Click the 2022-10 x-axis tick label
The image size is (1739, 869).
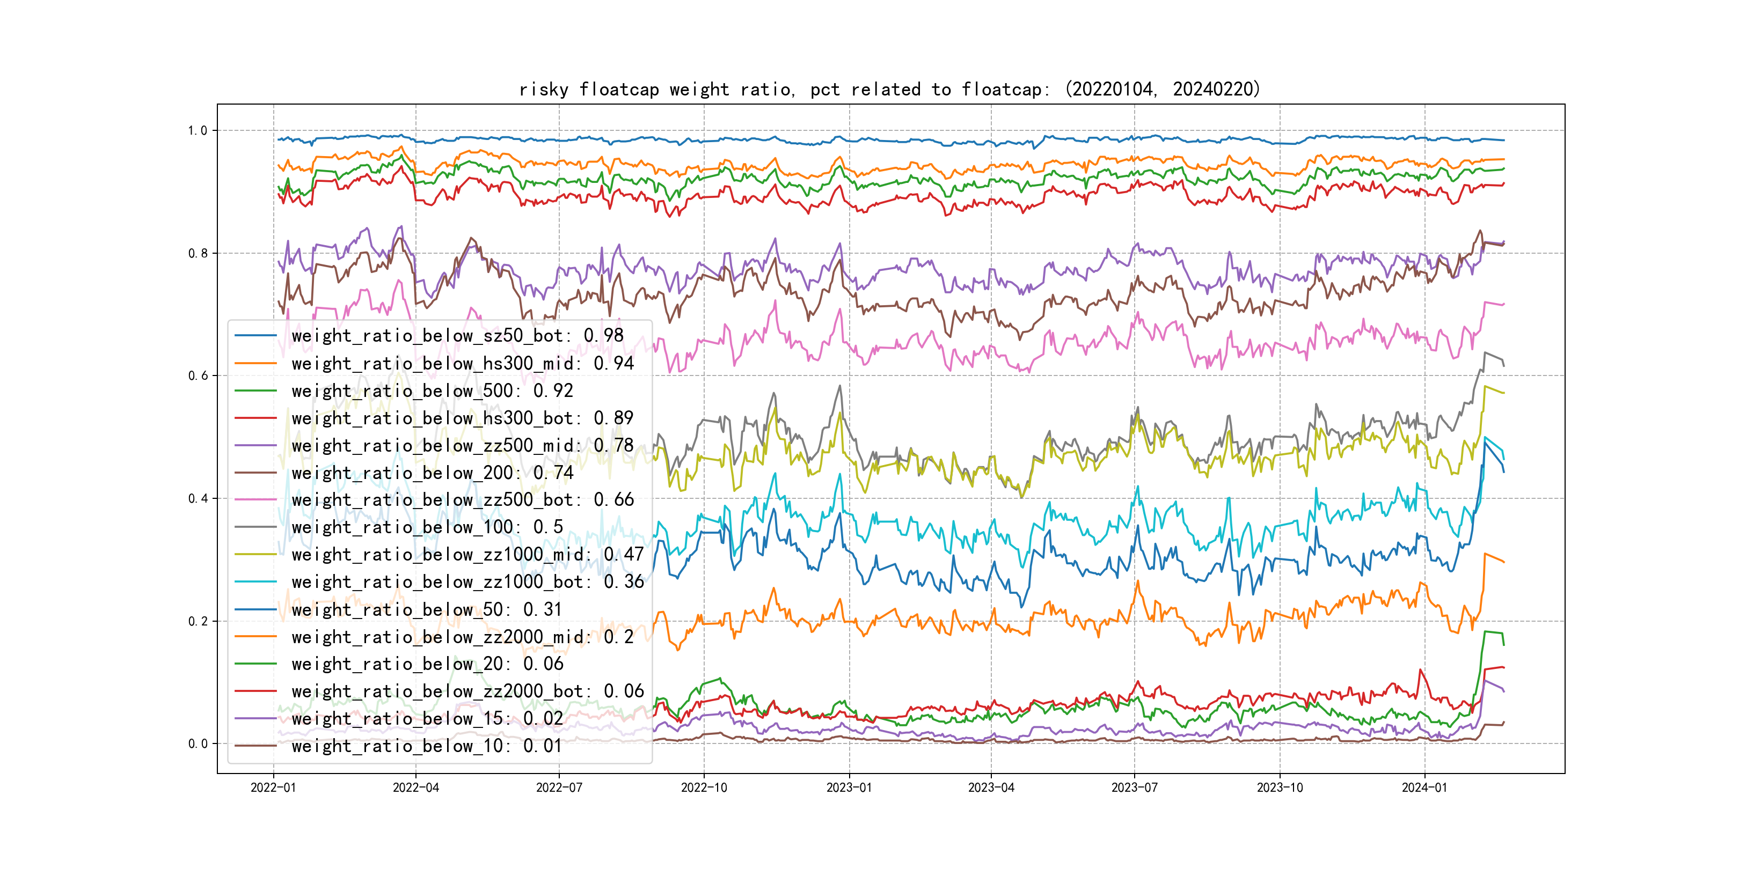704,787
